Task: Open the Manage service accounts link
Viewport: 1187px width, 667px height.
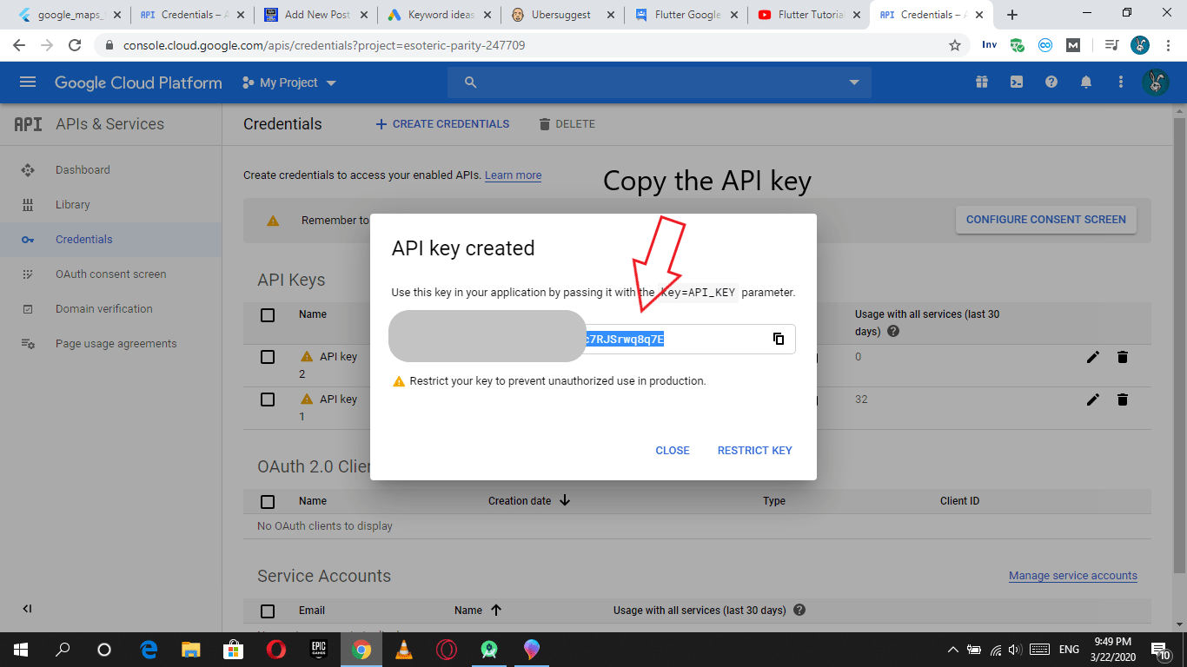Action: point(1072,575)
